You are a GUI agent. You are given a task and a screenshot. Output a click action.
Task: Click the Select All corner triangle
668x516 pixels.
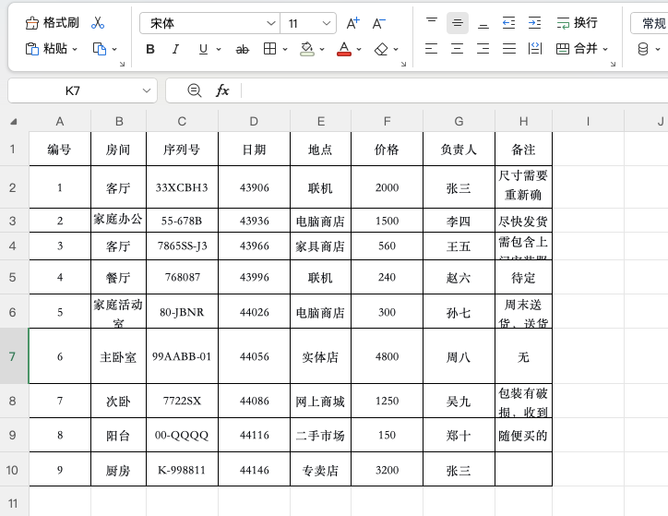[x=14, y=122]
